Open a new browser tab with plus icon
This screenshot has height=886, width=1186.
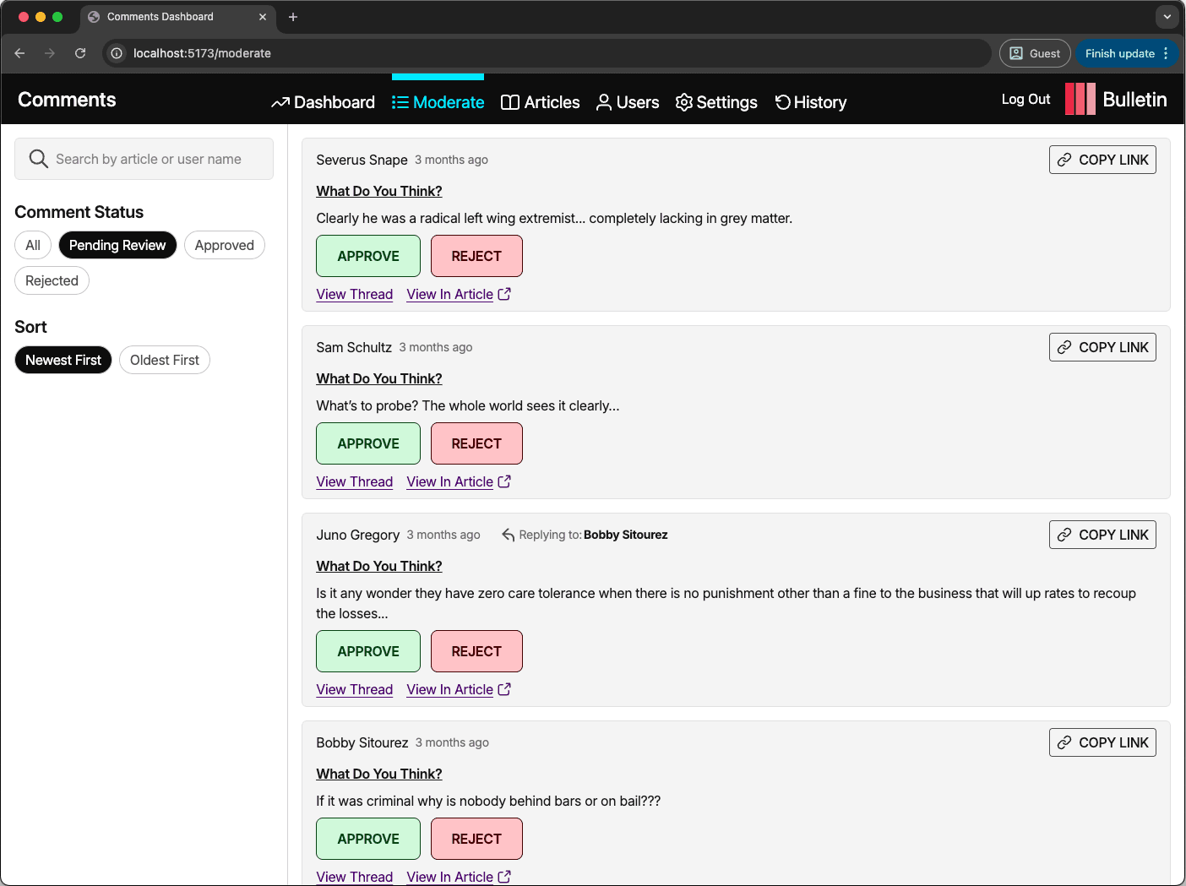point(293,17)
